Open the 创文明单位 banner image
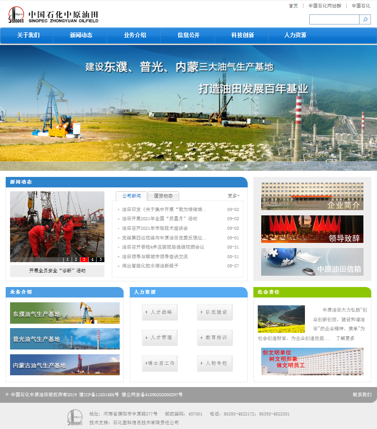The image size is (377, 429). (x=312, y=361)
